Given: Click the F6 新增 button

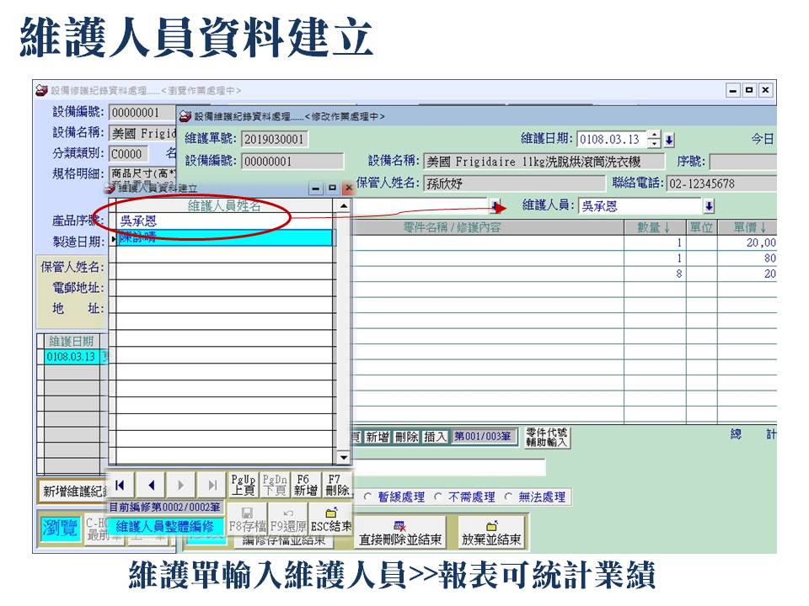Looking at the screenshot, I should coord(307,485).
